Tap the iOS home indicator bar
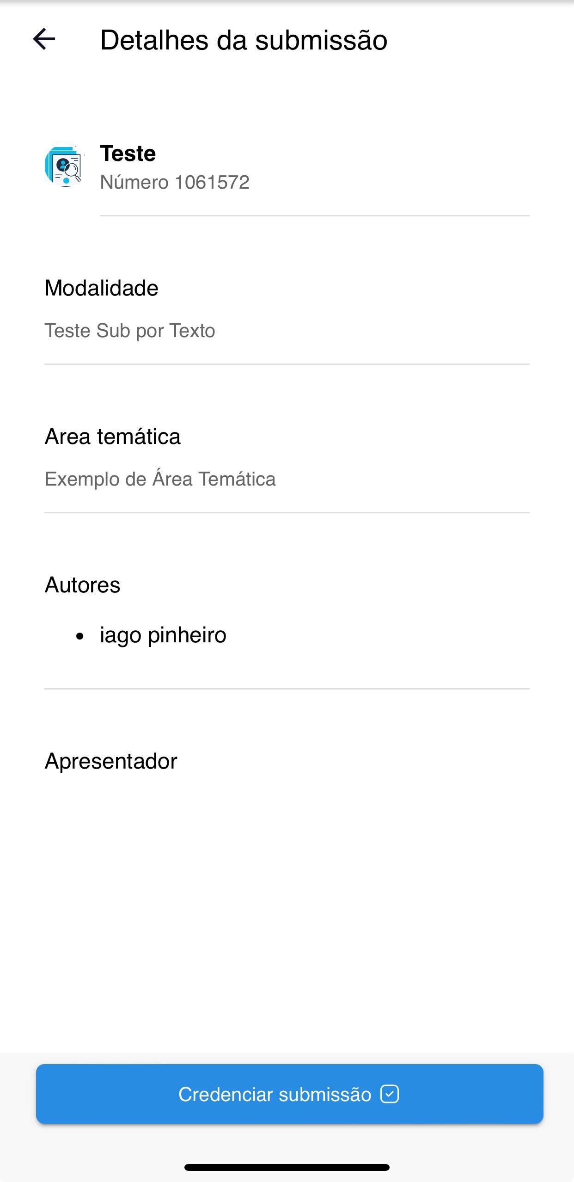This screenshot has height=1182, width=574. click(x=287, y=1167)
